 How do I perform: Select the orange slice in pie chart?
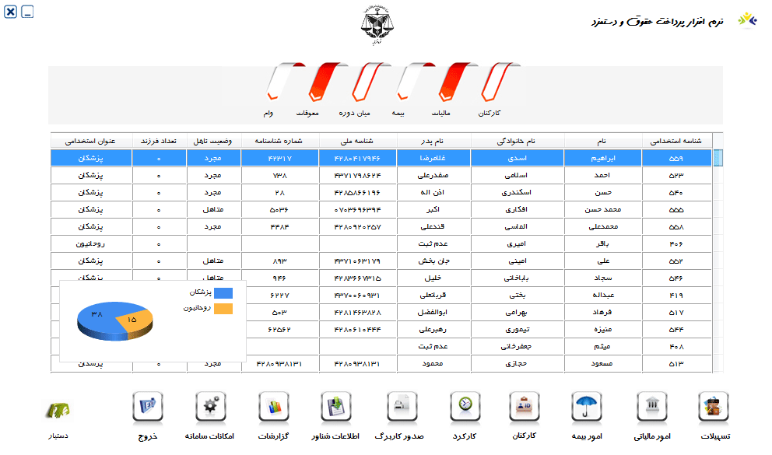click(132, 319)
